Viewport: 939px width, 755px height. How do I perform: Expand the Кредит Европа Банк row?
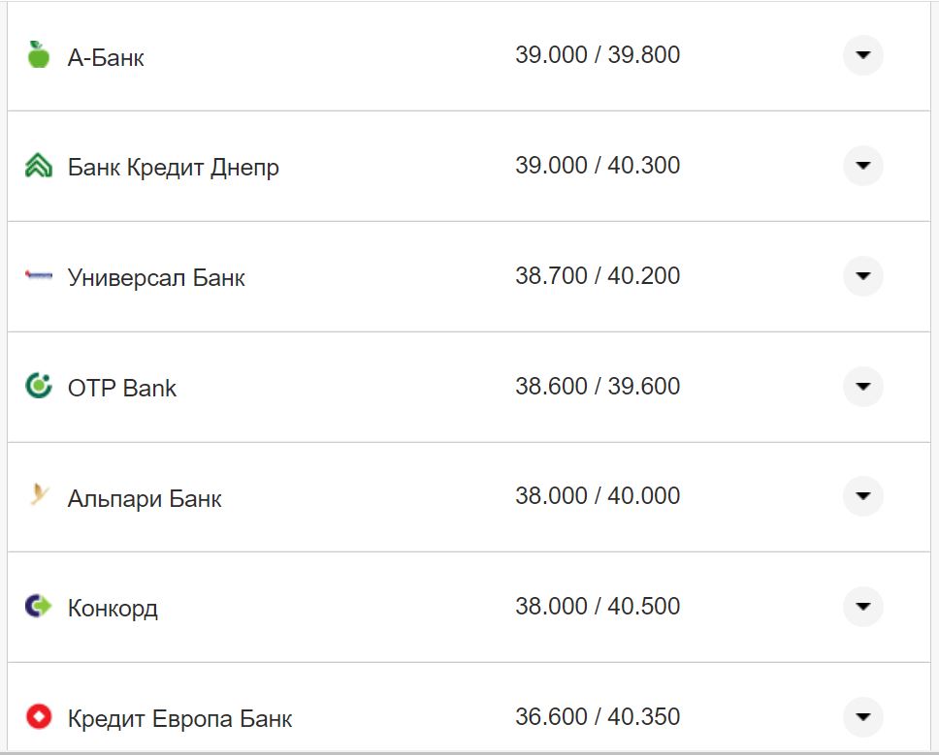coord(862,717)
